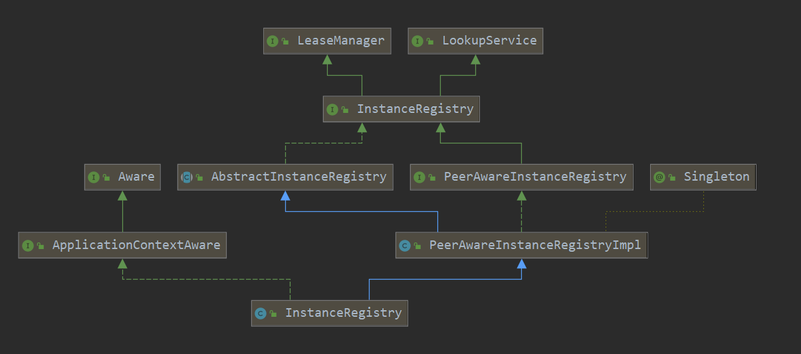Click the PeerAwareInstanceRegistryImpl class node
The image size is (801, 354).
(x=521, y=245)
